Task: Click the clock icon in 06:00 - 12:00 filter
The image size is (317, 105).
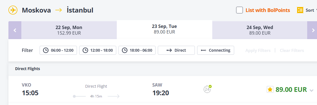Action: pos(46,50)
